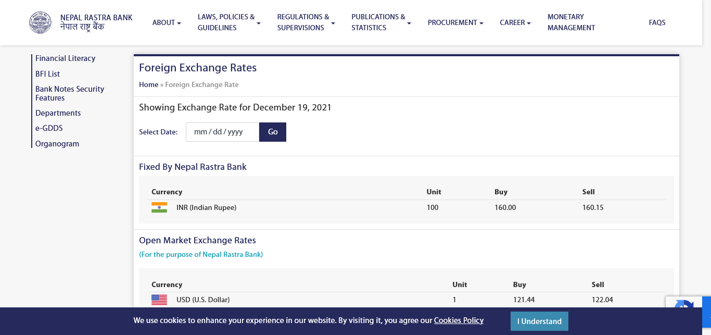Click the Indian flag icon
The image size is (711, 335).
click(x=159, y=207)
